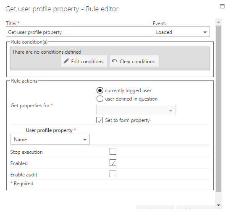The height and width of the screenshot is (220, 228).
Task: Click the dialog title heading text
Action: pyautogui.click(x=62, y=9)
